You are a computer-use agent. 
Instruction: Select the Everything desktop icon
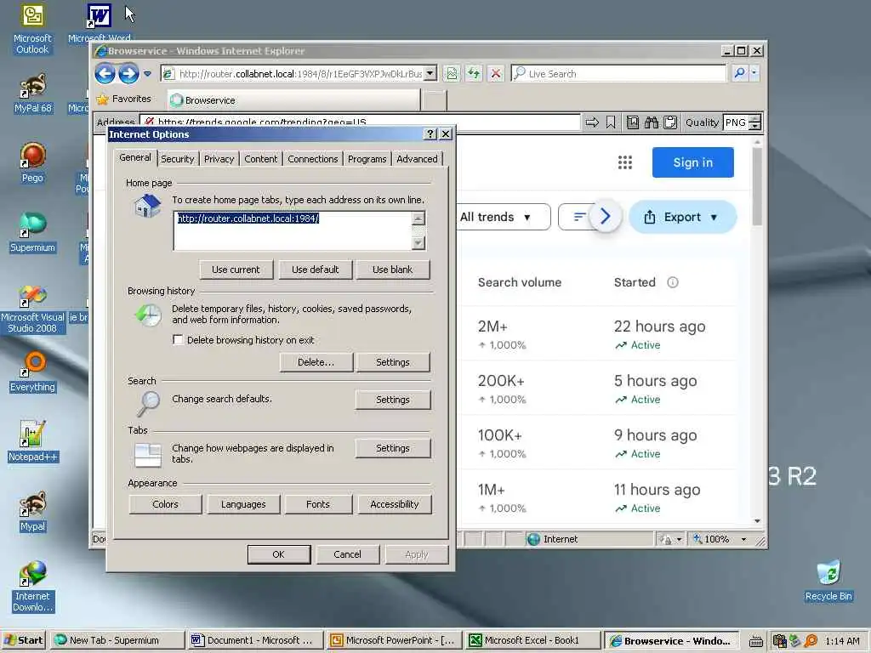(x=32, y=372)
